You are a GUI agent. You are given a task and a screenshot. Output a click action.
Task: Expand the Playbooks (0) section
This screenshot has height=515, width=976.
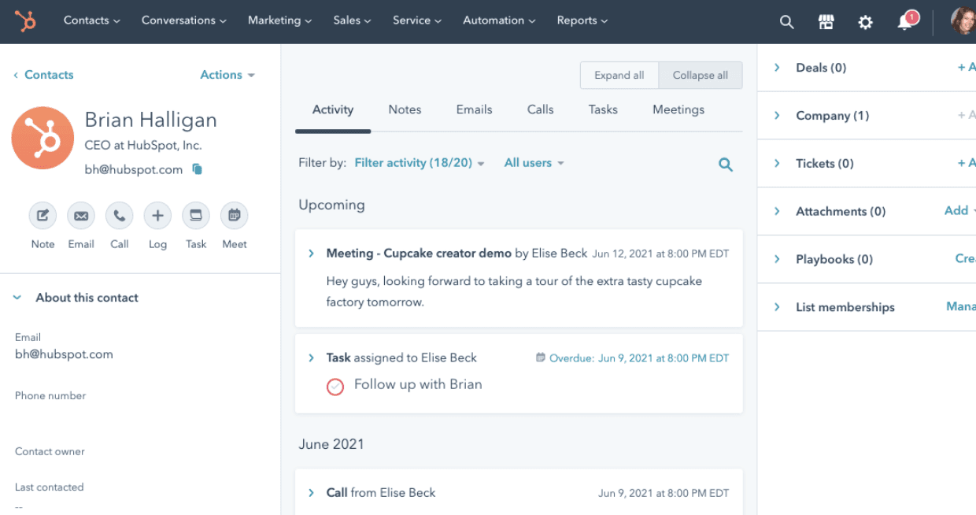tap(777, 259)
